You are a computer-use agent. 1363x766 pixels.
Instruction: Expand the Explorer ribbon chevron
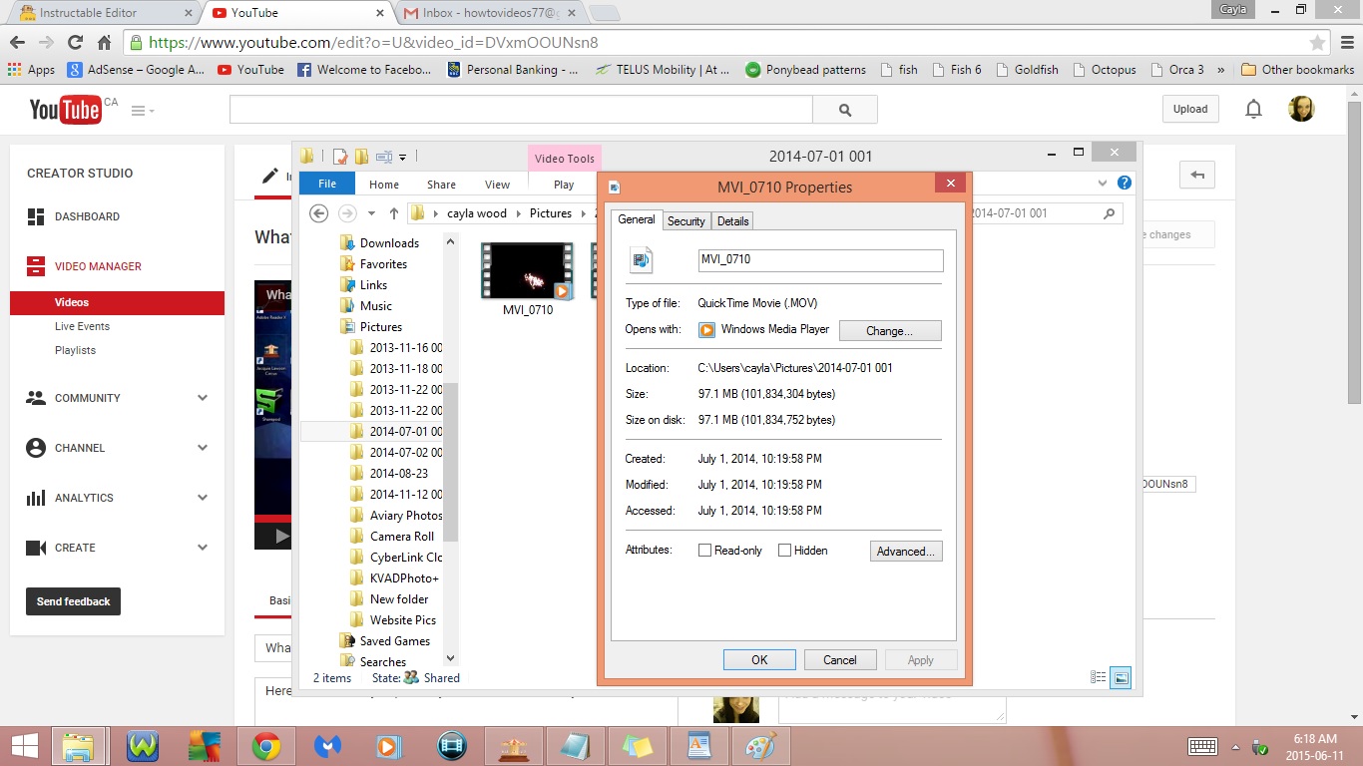click(x=1103, y=184)
